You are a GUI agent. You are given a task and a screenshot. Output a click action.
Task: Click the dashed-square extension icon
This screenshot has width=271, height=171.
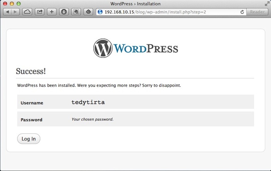(x=76, y=12)
